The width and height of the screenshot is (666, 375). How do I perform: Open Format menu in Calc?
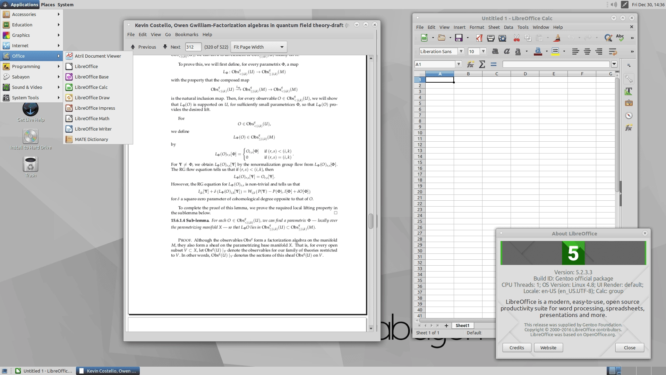click(477, 27)
